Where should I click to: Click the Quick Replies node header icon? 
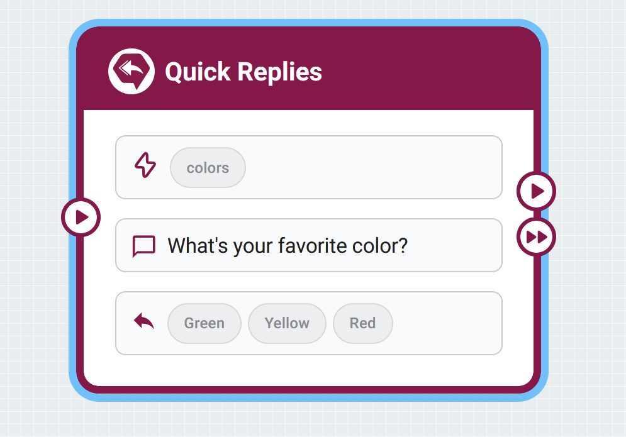[131, 72]
